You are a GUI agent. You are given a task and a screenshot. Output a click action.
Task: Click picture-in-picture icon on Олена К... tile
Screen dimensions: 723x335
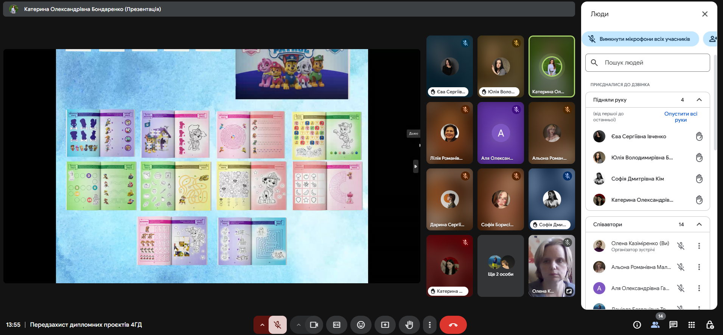(x=569, y=291)
